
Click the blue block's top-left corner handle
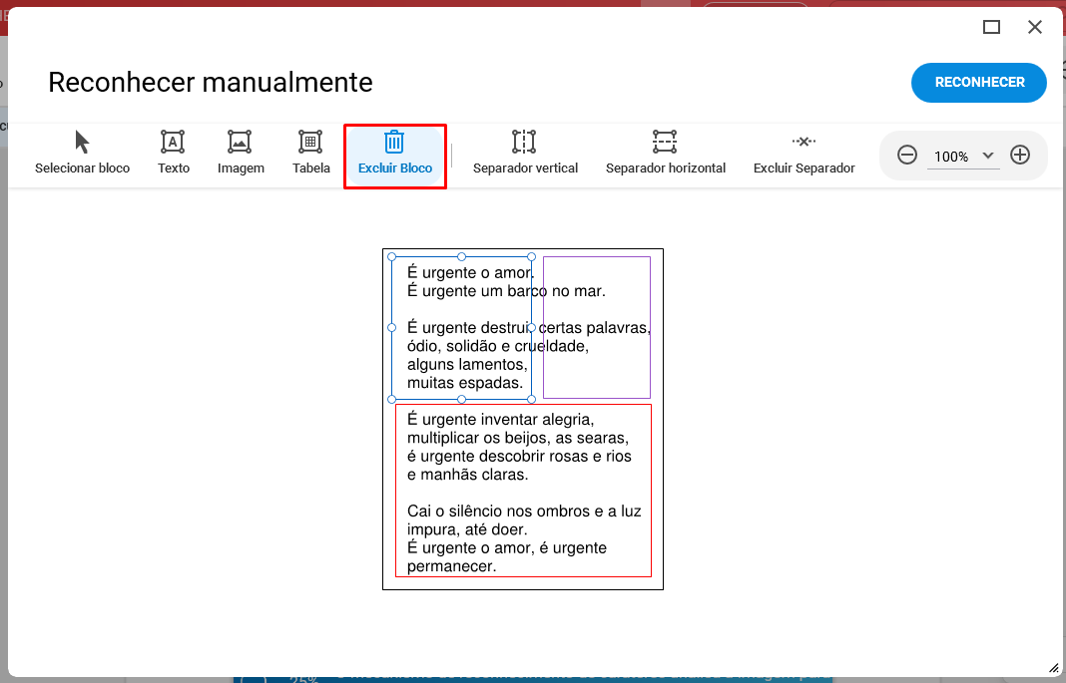tap(391, 256)
